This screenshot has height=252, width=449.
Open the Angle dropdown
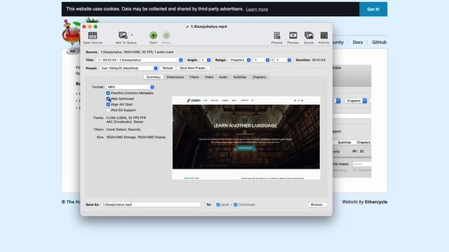click(x=206, y=60)
